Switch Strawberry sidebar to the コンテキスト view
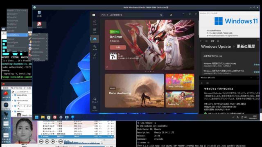Image resolution: width=262 pixels, height=147 pixels. [x=6, y=96]
